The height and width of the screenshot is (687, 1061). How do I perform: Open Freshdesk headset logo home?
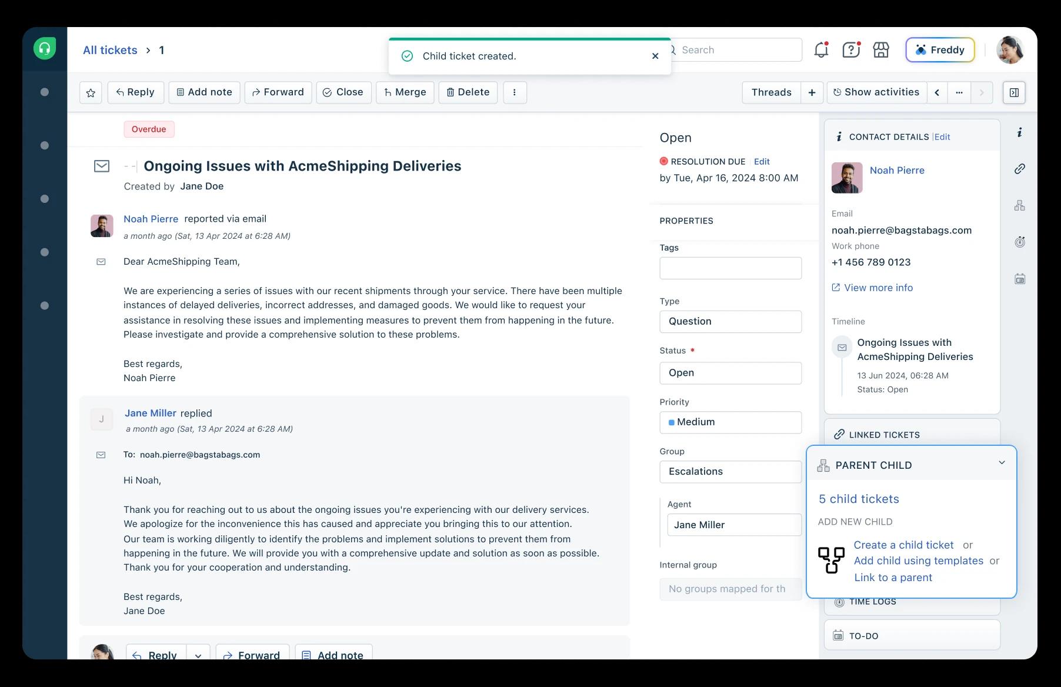[x=45, y=49]
